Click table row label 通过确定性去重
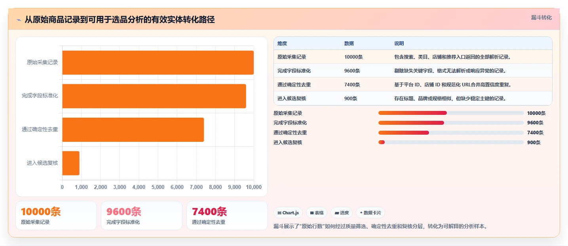This screenshot has width=568, height=246. (294, 84)
